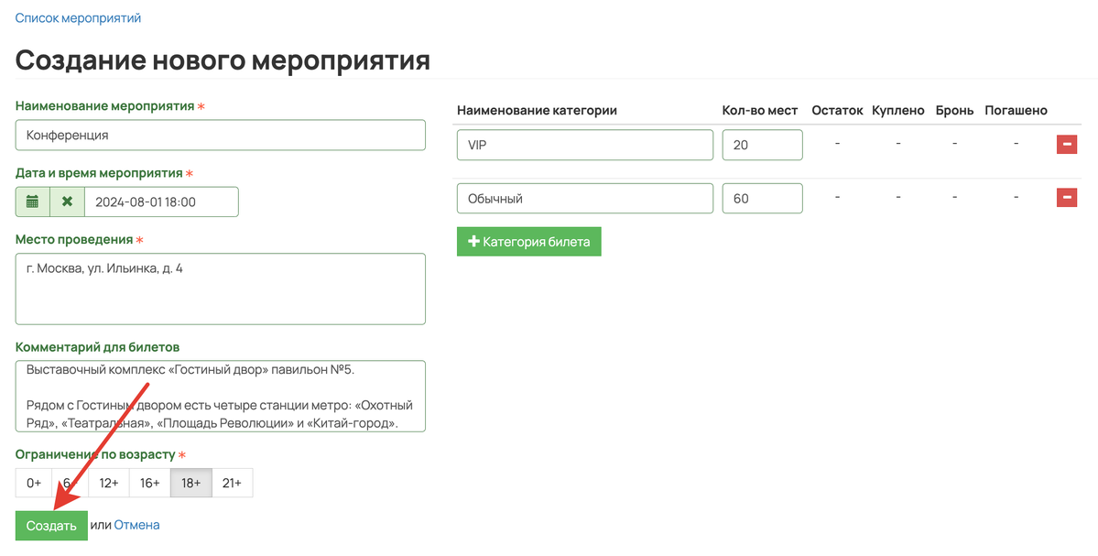
Task: Click the Дата и время мероприятия label
Action: [99, 173]
